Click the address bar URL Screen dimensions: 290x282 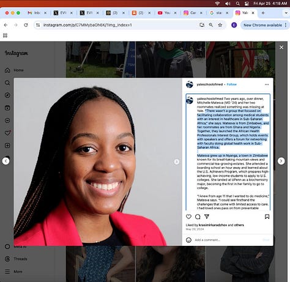click(x=87, y=25)
